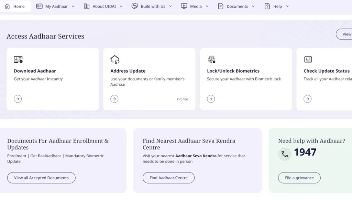
Task: Click the Enrolment link
Action: (x=16, y=156)
